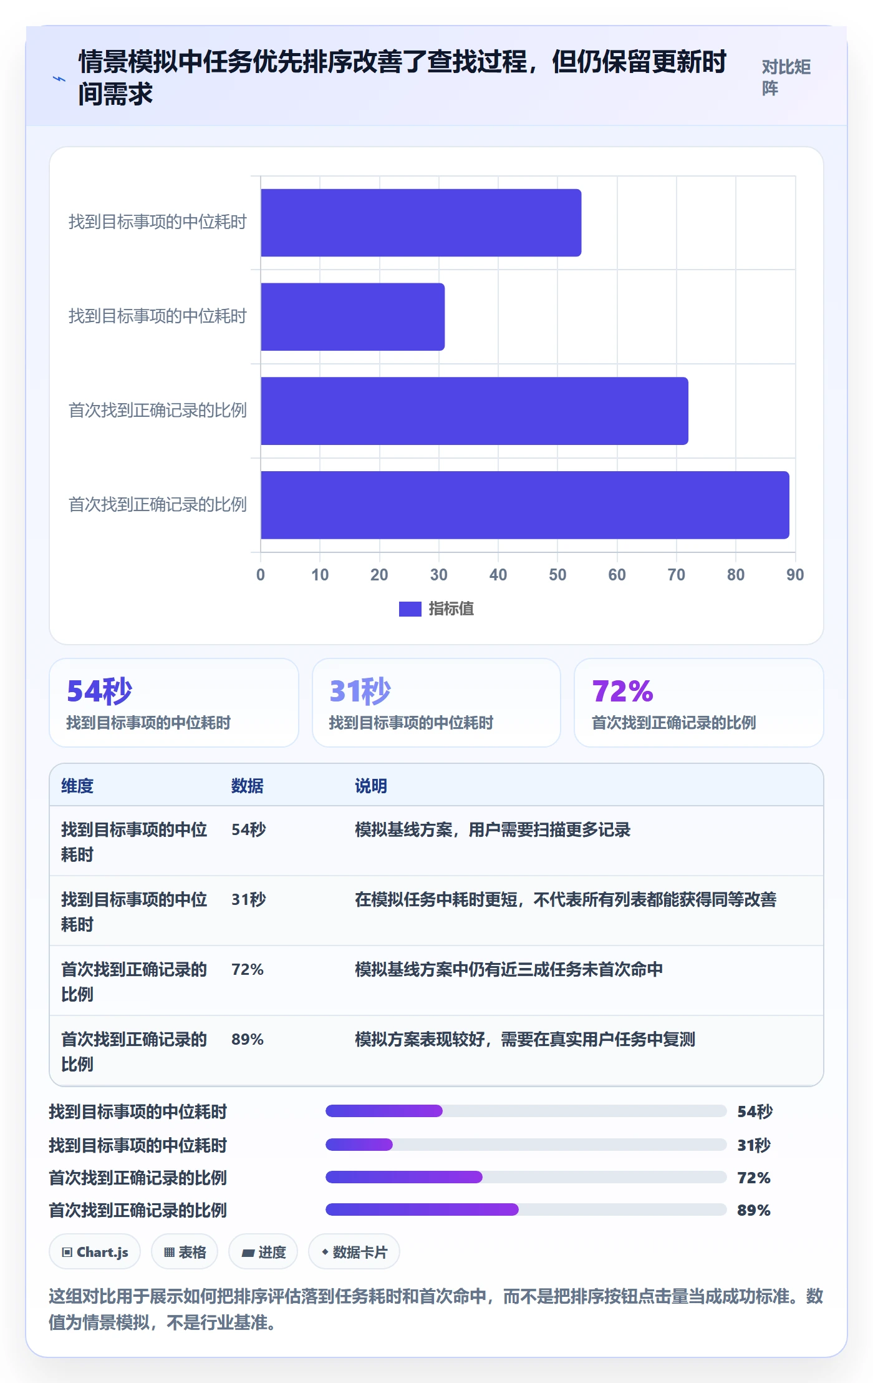
Task: Click the 指标值 legend color box
Action: pyautogui.click(x=410, y=608)
